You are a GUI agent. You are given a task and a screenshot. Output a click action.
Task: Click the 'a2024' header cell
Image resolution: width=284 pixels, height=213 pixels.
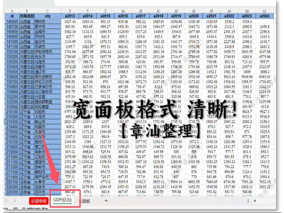click(264, 16)
